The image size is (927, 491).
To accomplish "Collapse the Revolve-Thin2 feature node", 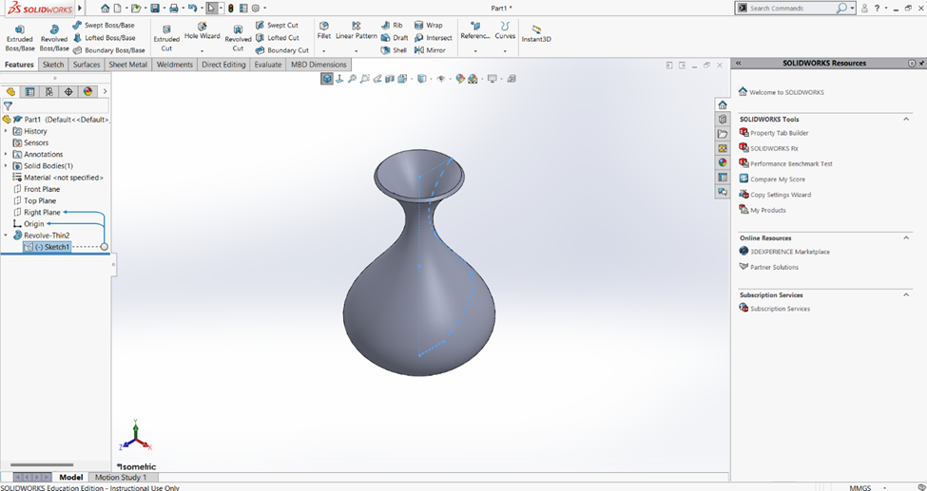I will (6, 236).
